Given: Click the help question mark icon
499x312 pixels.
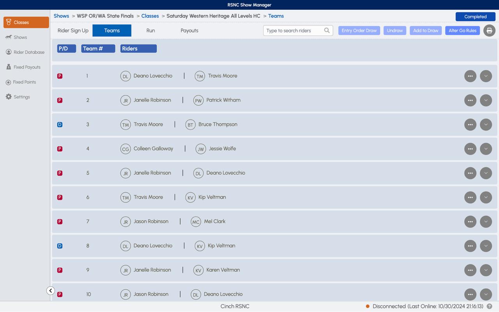Looking at the screenshot, I should (489, 307).
